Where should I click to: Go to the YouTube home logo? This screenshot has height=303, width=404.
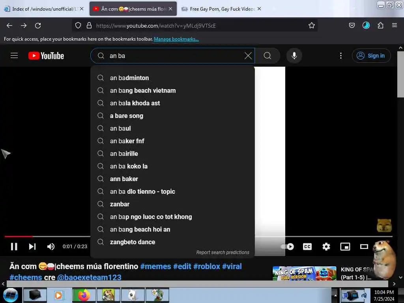tap(46, 56)
